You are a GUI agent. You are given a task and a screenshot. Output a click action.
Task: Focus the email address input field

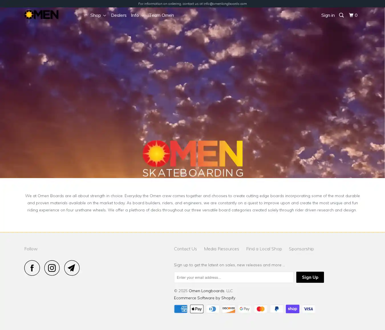[x=234, y=277]
